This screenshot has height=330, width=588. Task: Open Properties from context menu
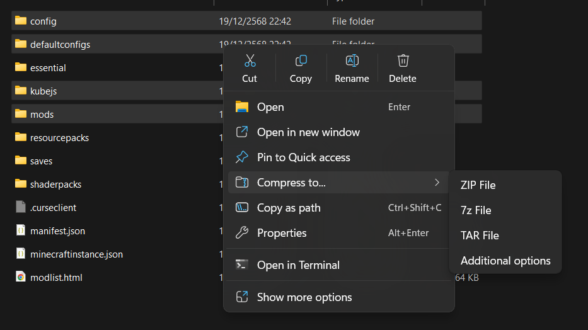tap(282, 233)
